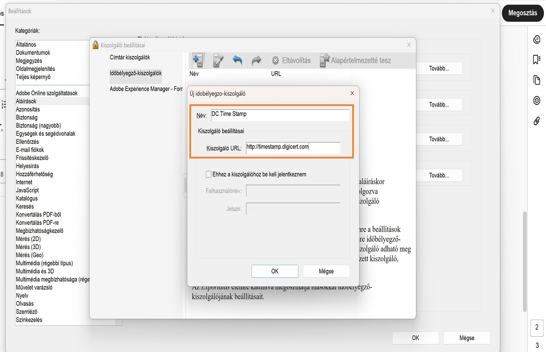Click the Név column header
This screenshot has height=352, width=546.
(x=194, y=74)
